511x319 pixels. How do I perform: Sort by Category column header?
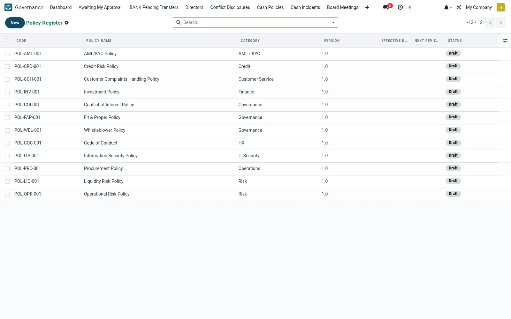tap(250, 41)
